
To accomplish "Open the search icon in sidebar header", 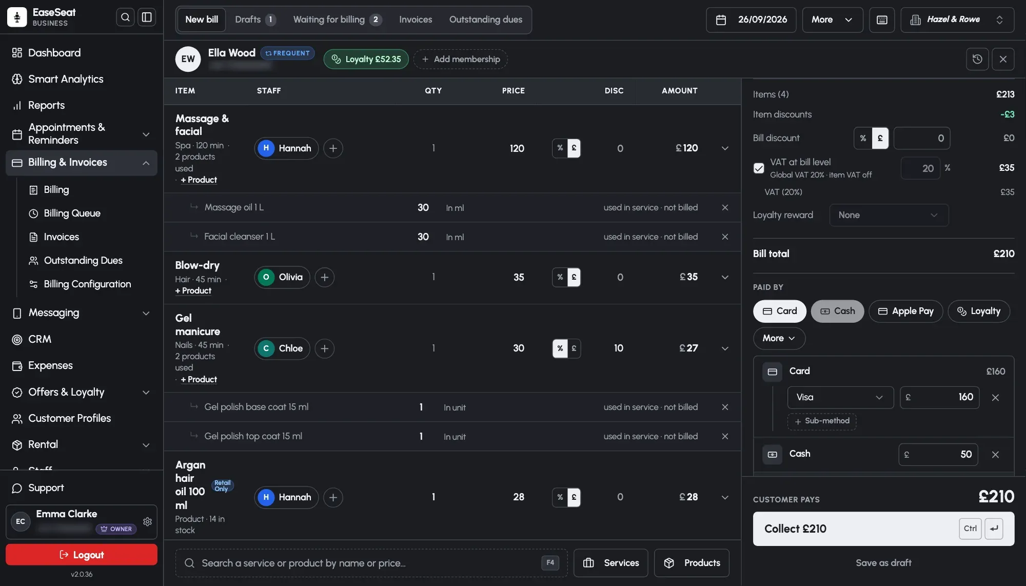I will [x=125, y=17].
